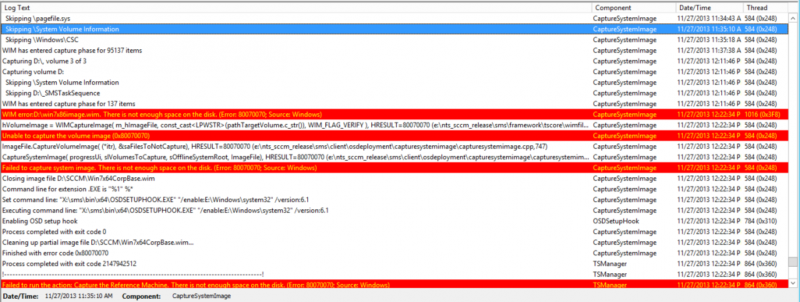The width and height of the screenshot is (800, 302).
Task: Select 'WIM has entered capture phase for 137 items'
Action: 395,104
